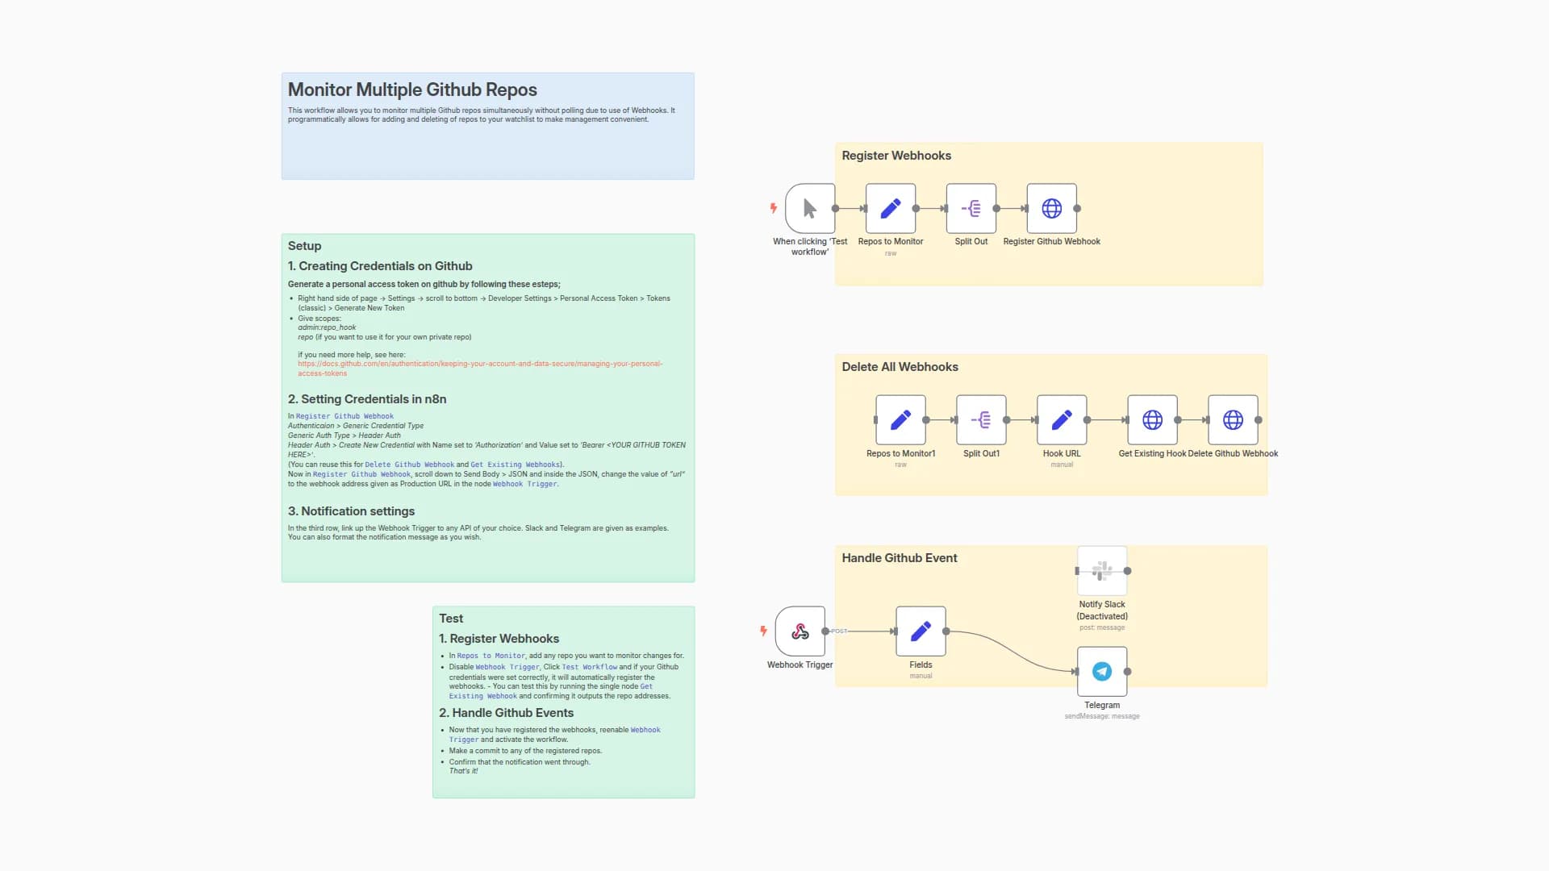Open the Register Github Webhook node
The height and width of the screenshot is (871, 1549).
1052,208
